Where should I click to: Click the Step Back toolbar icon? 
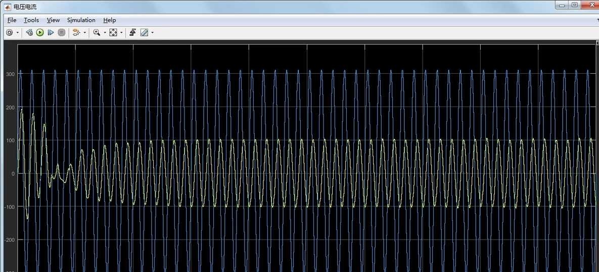(x=29, y=33)
